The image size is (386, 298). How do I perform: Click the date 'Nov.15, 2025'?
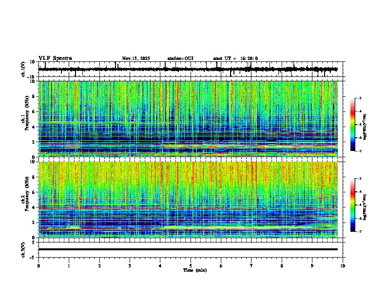coord(136,58)
